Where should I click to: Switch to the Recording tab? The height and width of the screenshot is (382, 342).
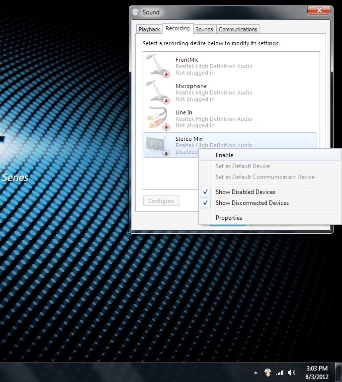point(177,28)
